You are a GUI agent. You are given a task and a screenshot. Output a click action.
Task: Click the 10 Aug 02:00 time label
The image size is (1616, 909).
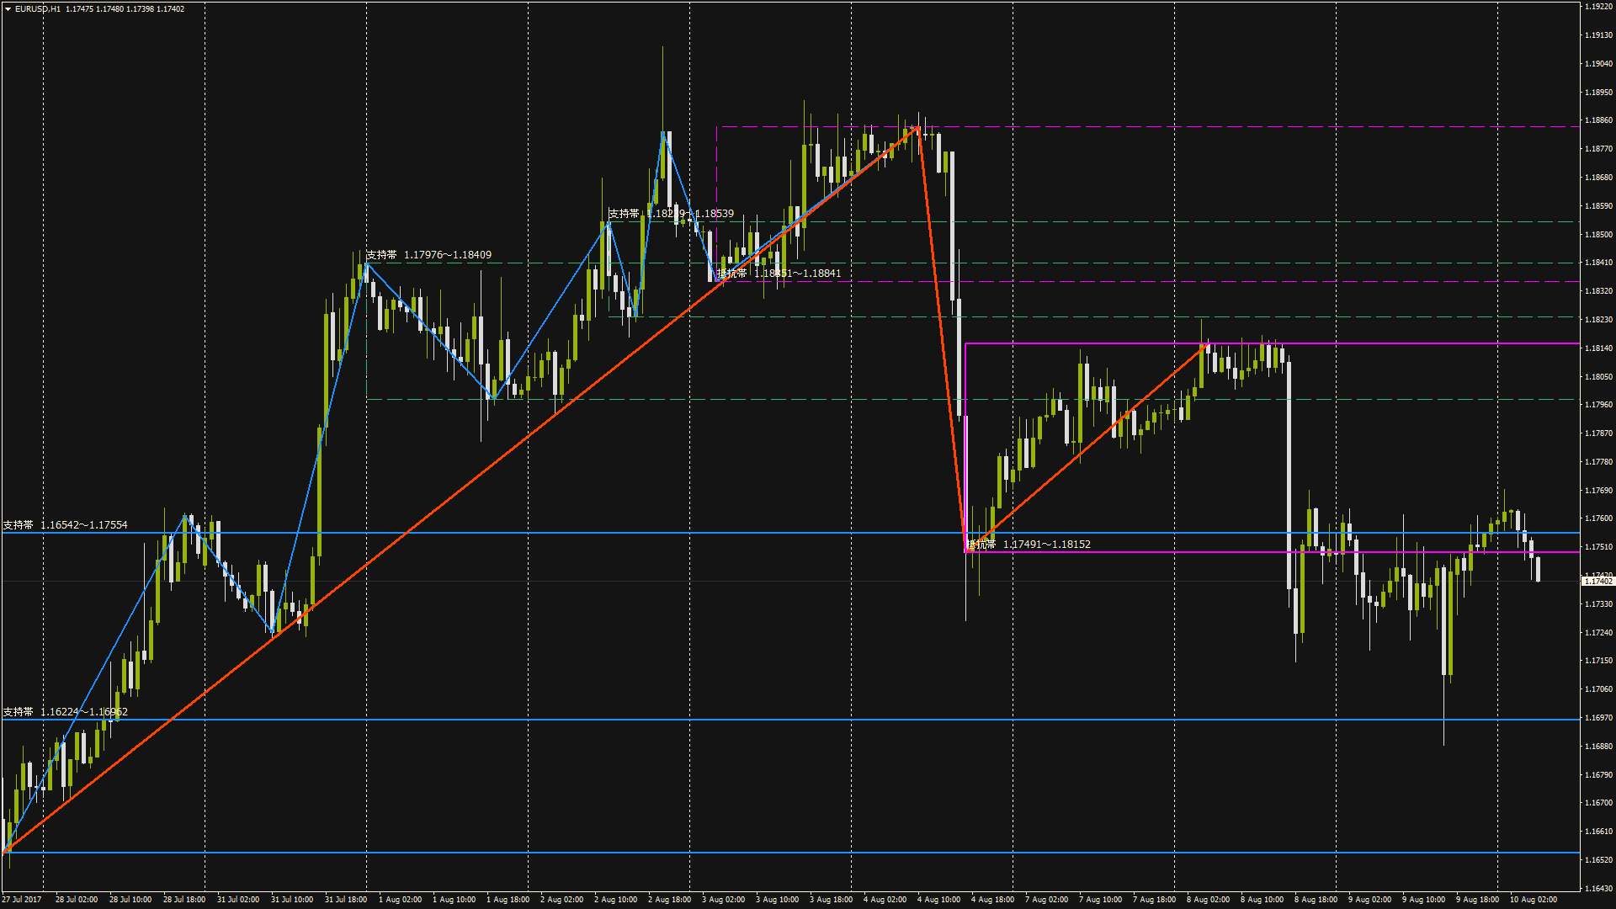point(1533,900)
